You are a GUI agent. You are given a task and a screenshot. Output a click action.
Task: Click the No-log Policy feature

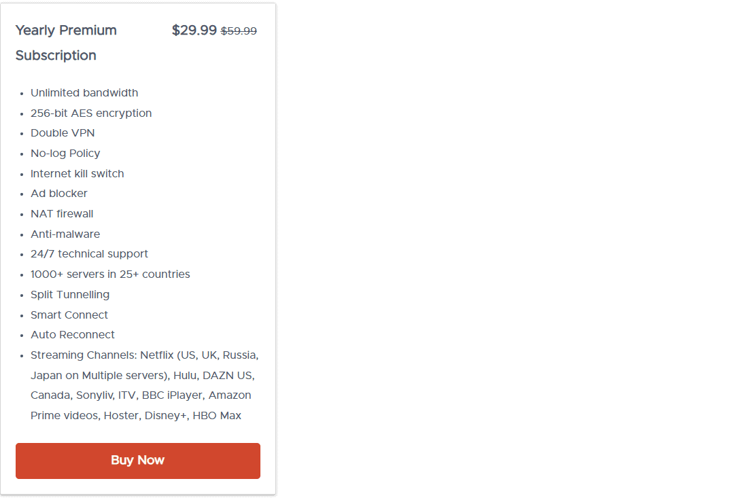click(65, 153)
